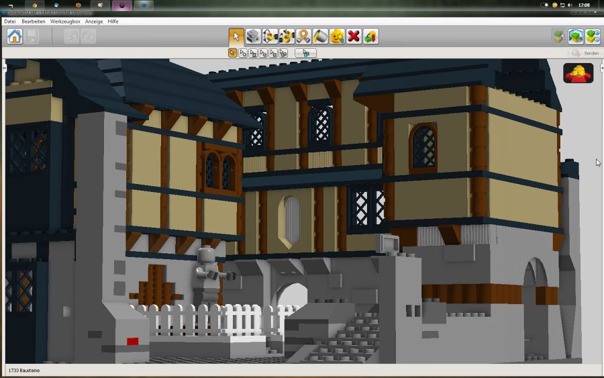Activate the Clone brick tool

[253, 36]
